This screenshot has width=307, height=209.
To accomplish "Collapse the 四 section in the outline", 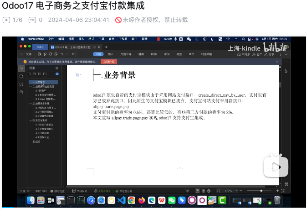I will pyautogui.click(x=31, y=120).
